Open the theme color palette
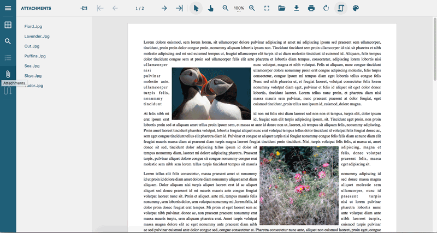 pyautogui.click(x=356, y=8)
